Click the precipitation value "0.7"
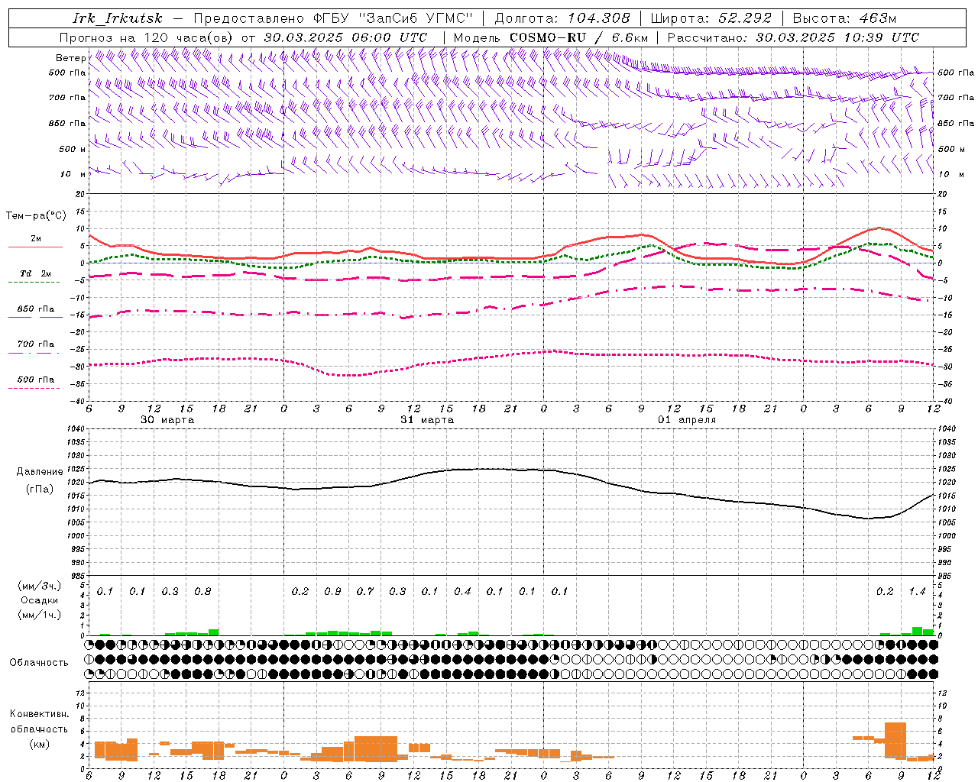Image resolution: width=978 pixels, height=782 pixels. (365, 591)
